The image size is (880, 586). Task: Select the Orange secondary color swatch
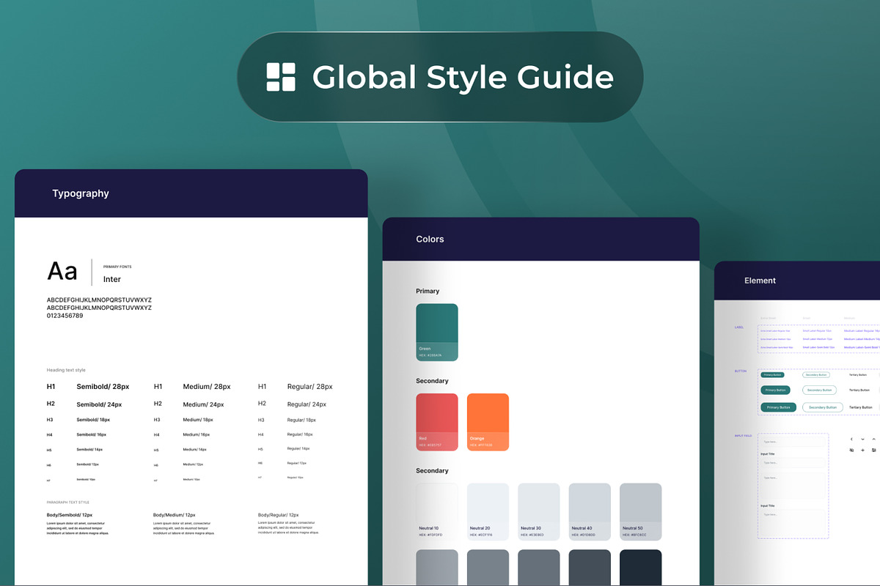click(x=488, y=422)
